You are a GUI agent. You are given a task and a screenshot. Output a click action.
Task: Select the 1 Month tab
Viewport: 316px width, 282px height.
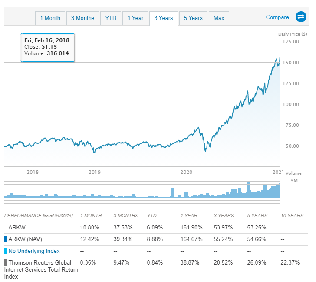click(50, 18)
